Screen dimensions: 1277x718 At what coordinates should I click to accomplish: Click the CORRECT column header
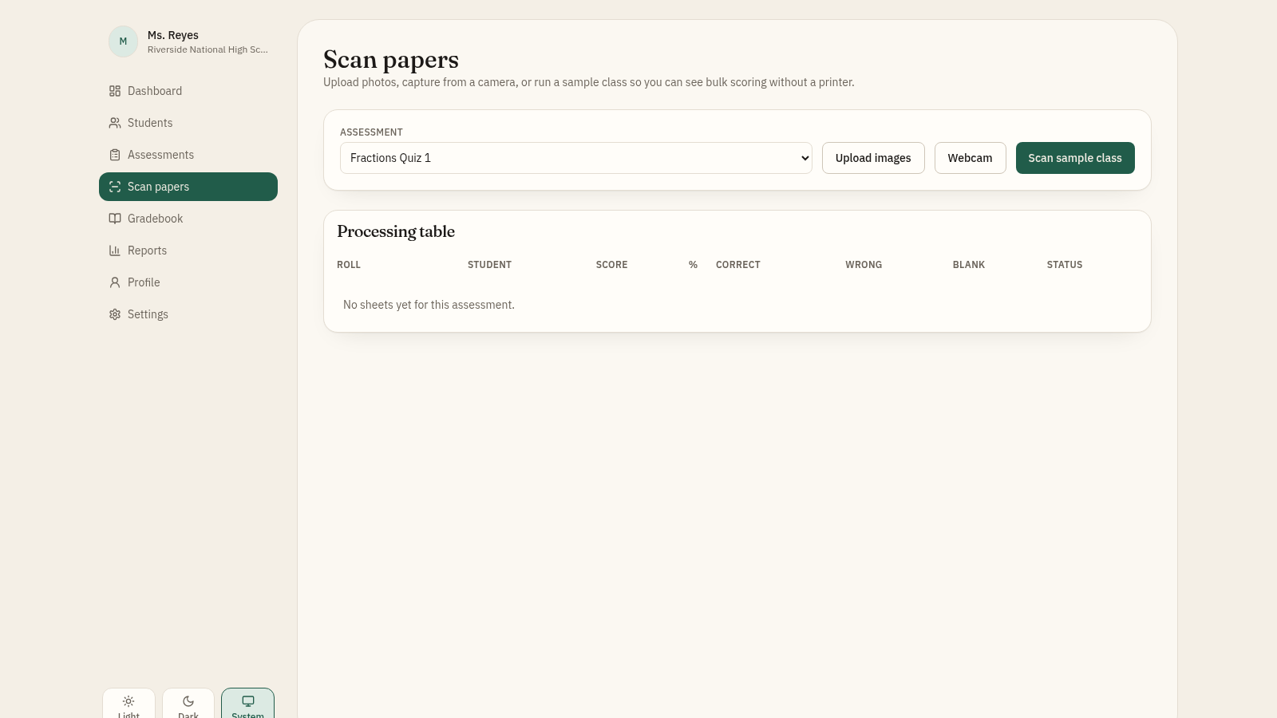[738, 265]
